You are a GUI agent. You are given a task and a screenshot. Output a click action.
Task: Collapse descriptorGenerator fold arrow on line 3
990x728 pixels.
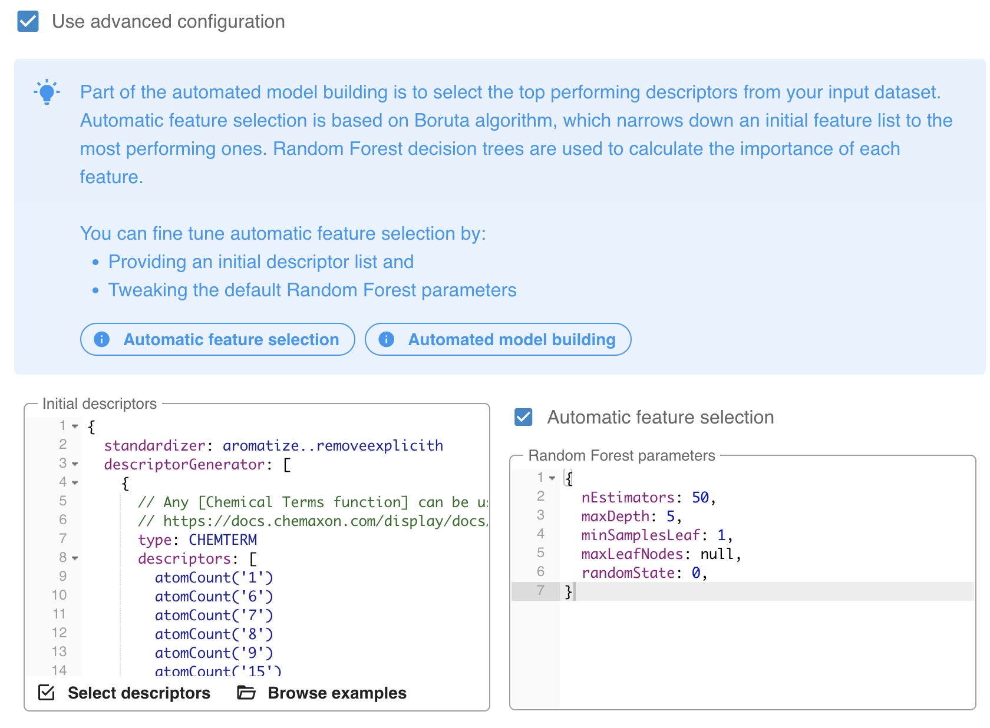(x=75, y=464)
